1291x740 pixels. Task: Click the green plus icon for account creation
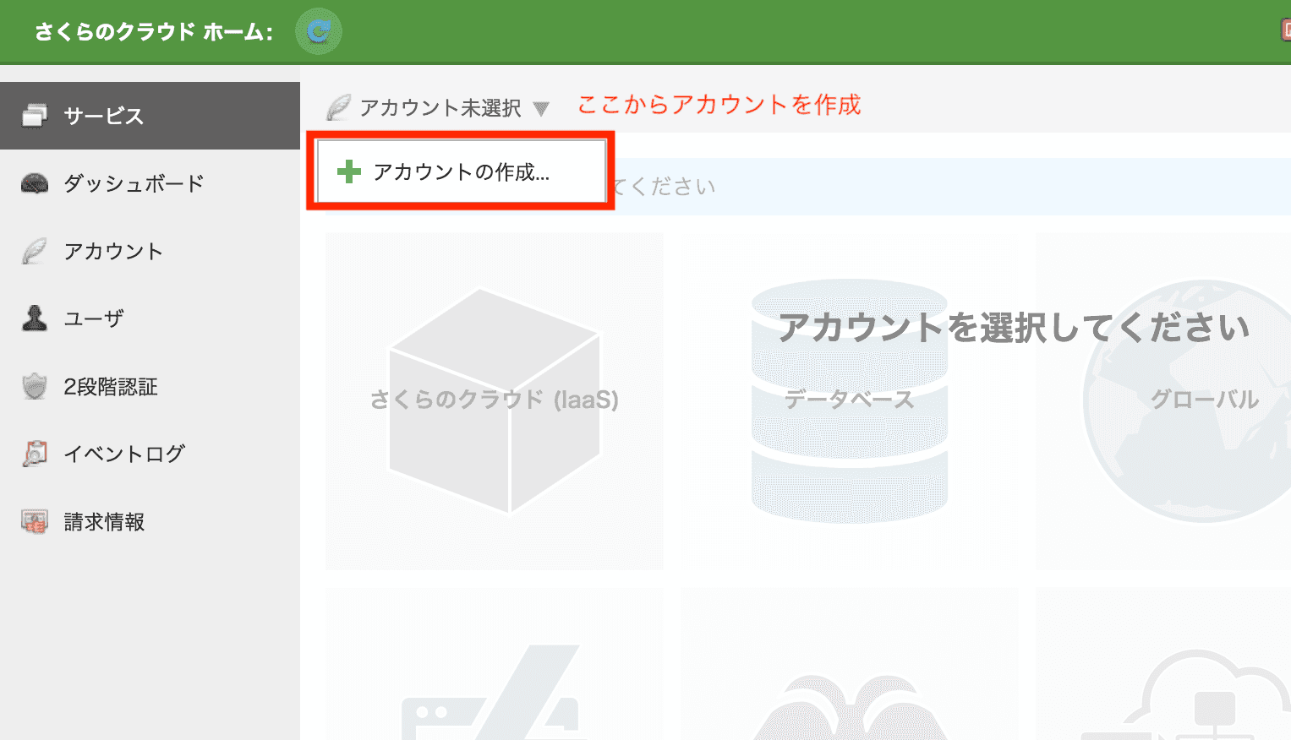tap(348, 172)
